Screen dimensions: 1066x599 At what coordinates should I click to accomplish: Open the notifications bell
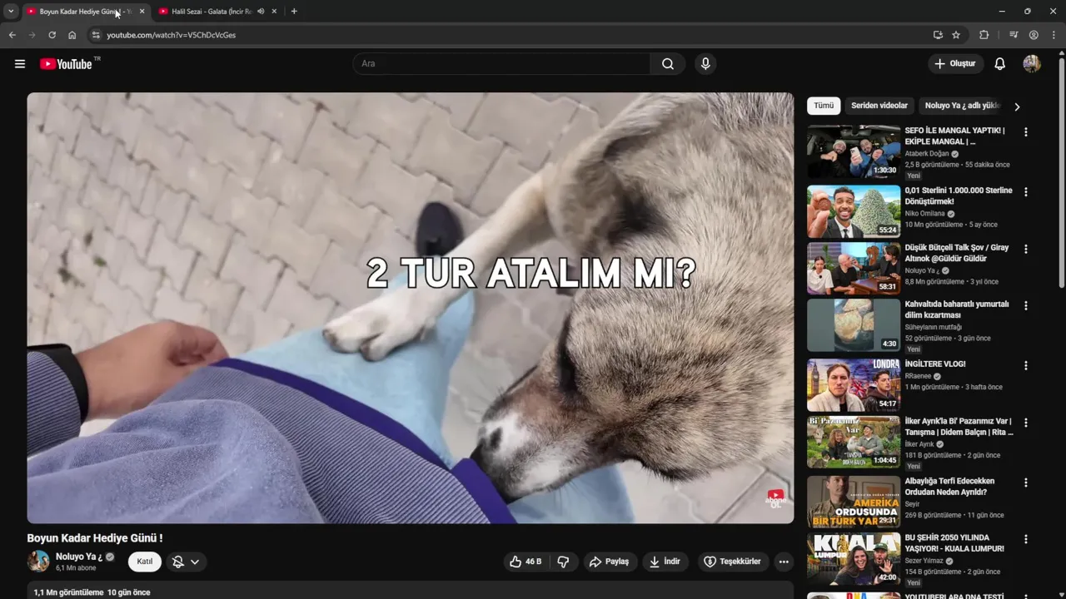coord(1000,64)
